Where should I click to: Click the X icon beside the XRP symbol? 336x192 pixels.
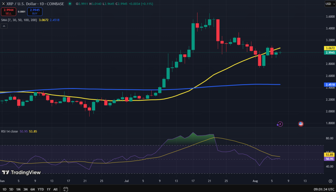[x=3, y=4]
